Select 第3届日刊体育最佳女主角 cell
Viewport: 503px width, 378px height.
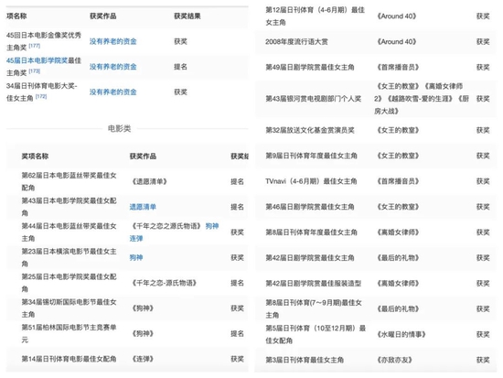pos(305,360)
